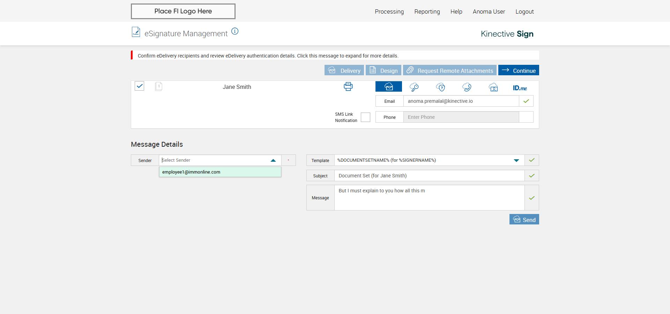Select the email delivery authentication icon
The height and width of the screenshot is (314, 670).
tap(388, 87)
